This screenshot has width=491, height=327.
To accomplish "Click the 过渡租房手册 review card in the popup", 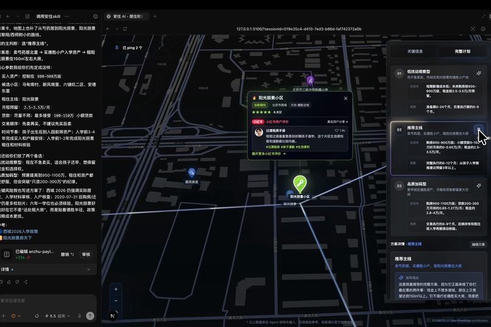I will [300, 139].
